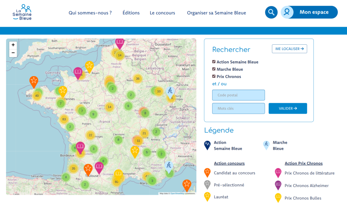Click the La Semaine Bleue logo

click(22, 12)
